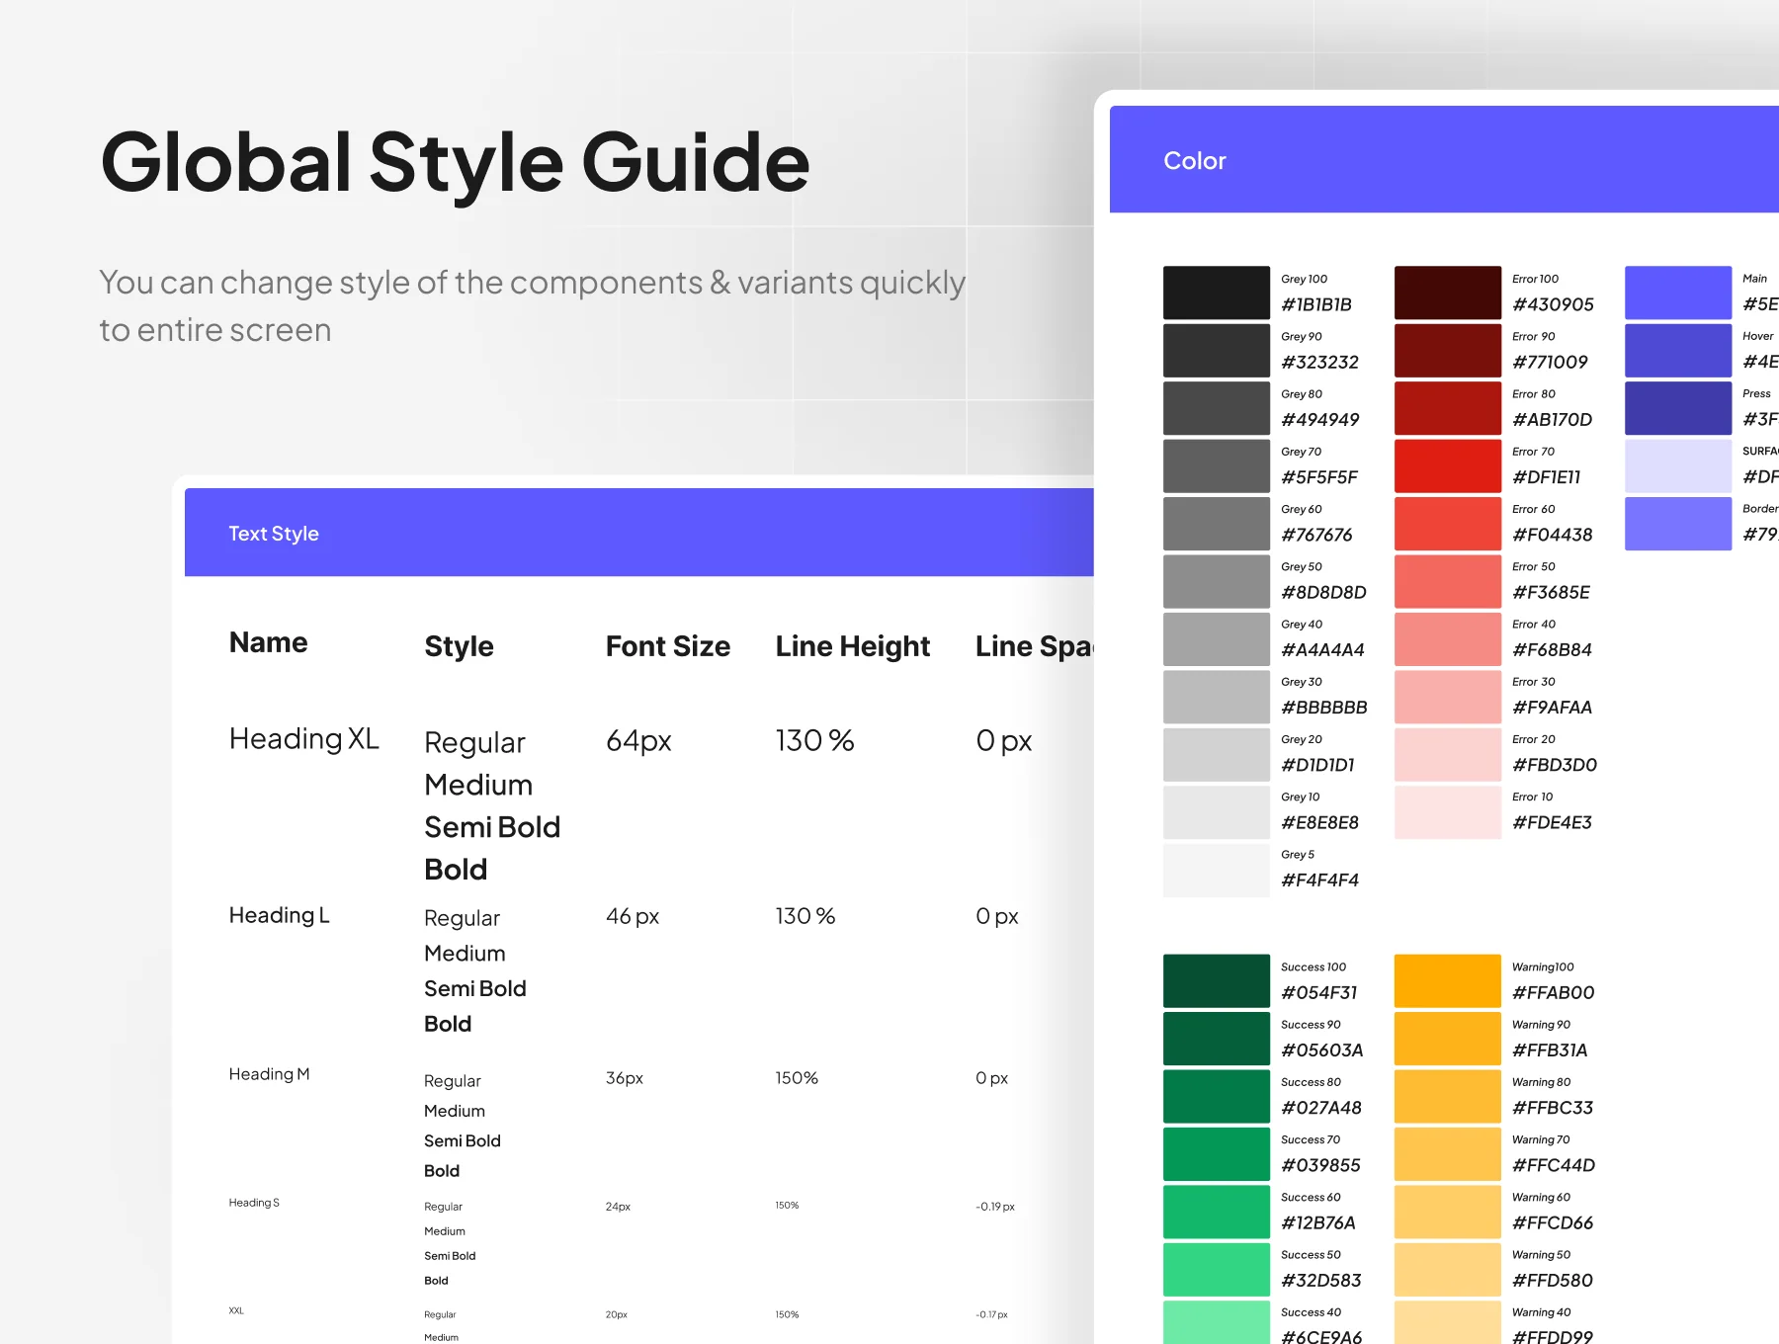1779x1344 pixels.
Task: Pick the Warning 80 #FFBC33 swatch
Action: pos(1447,1096)
